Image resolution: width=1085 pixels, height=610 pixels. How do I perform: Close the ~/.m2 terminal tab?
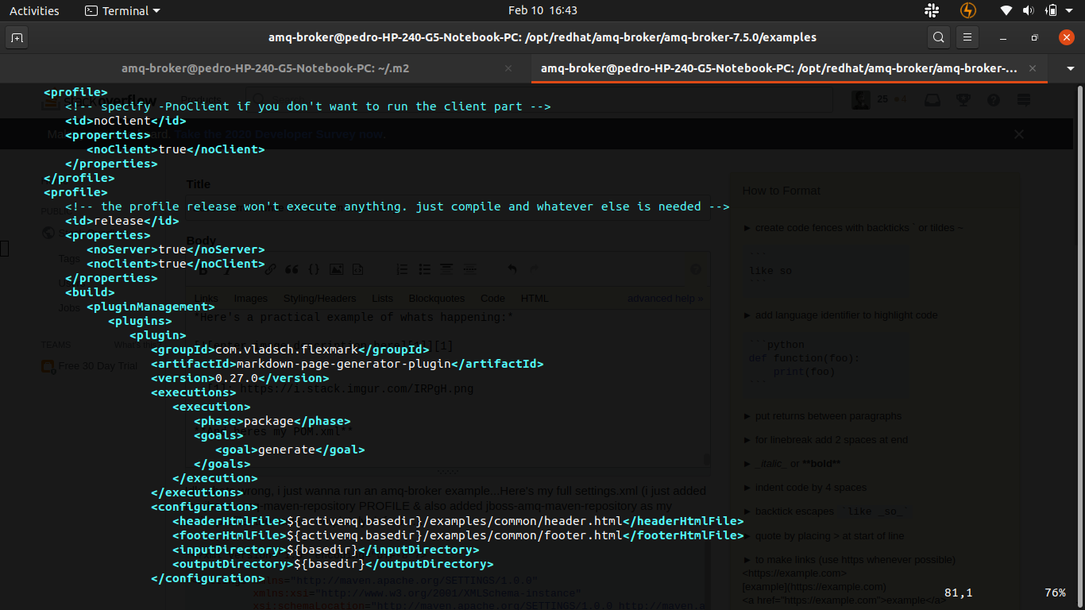pos(509,68)
